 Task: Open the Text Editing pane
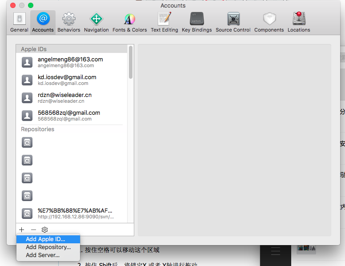coord(164,22)
